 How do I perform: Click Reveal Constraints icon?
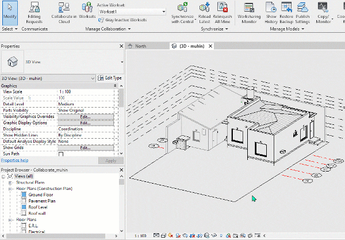(x=257, y=235)
